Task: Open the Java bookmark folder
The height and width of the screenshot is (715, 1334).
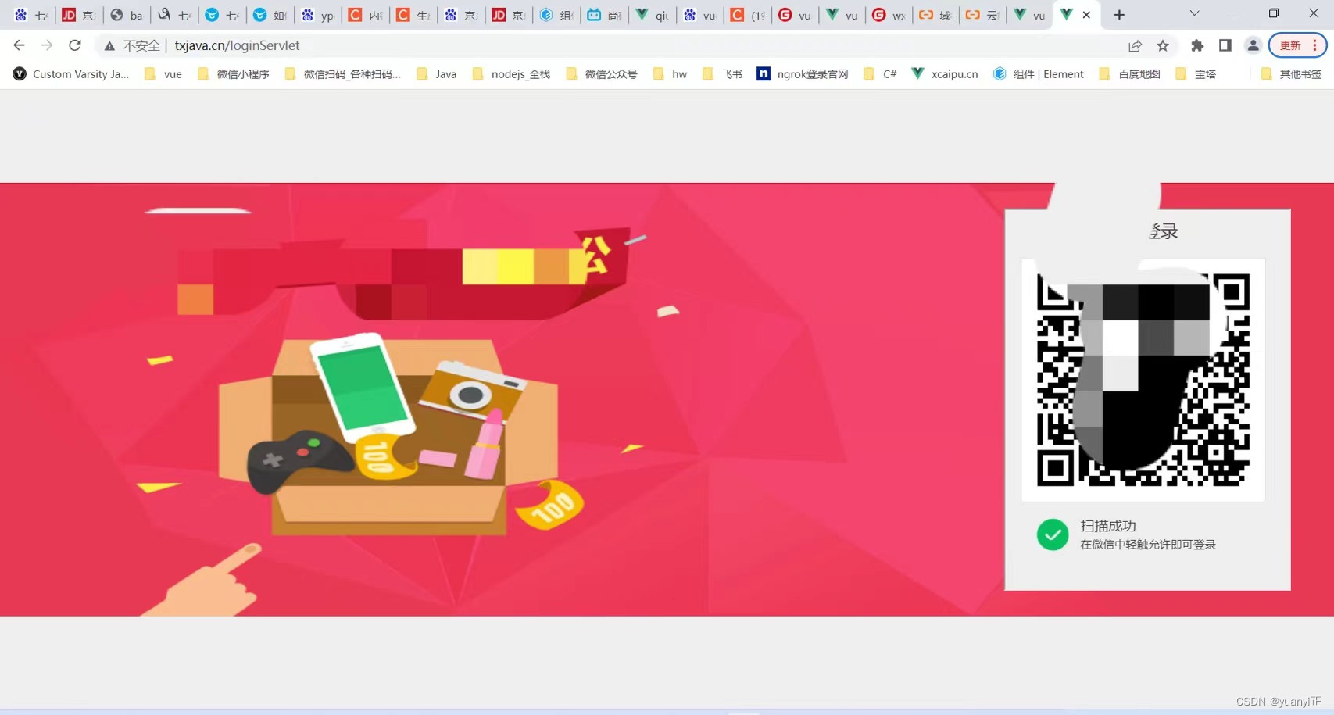Action: (437, 74)
